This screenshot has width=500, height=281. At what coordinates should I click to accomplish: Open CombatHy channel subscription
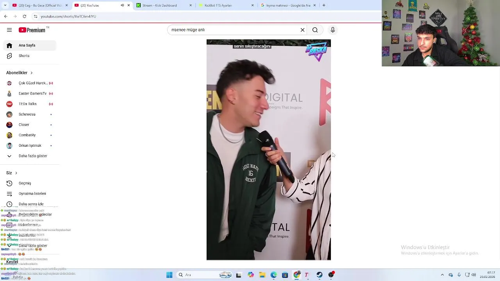30,135
